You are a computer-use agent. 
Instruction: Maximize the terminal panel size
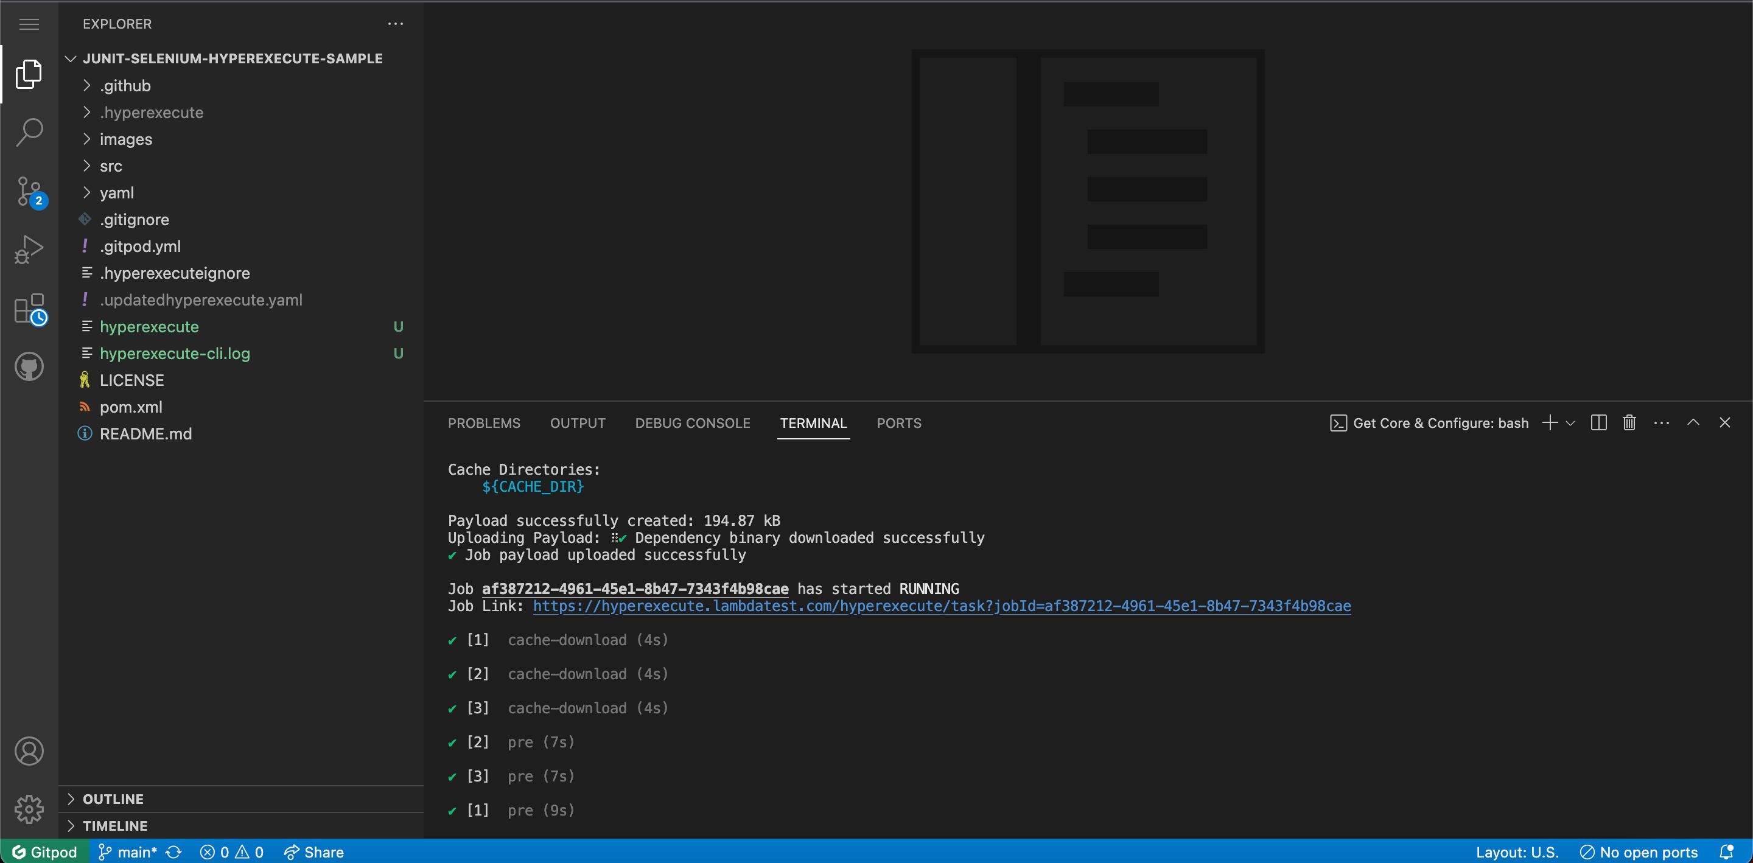tap(1693, 422)
